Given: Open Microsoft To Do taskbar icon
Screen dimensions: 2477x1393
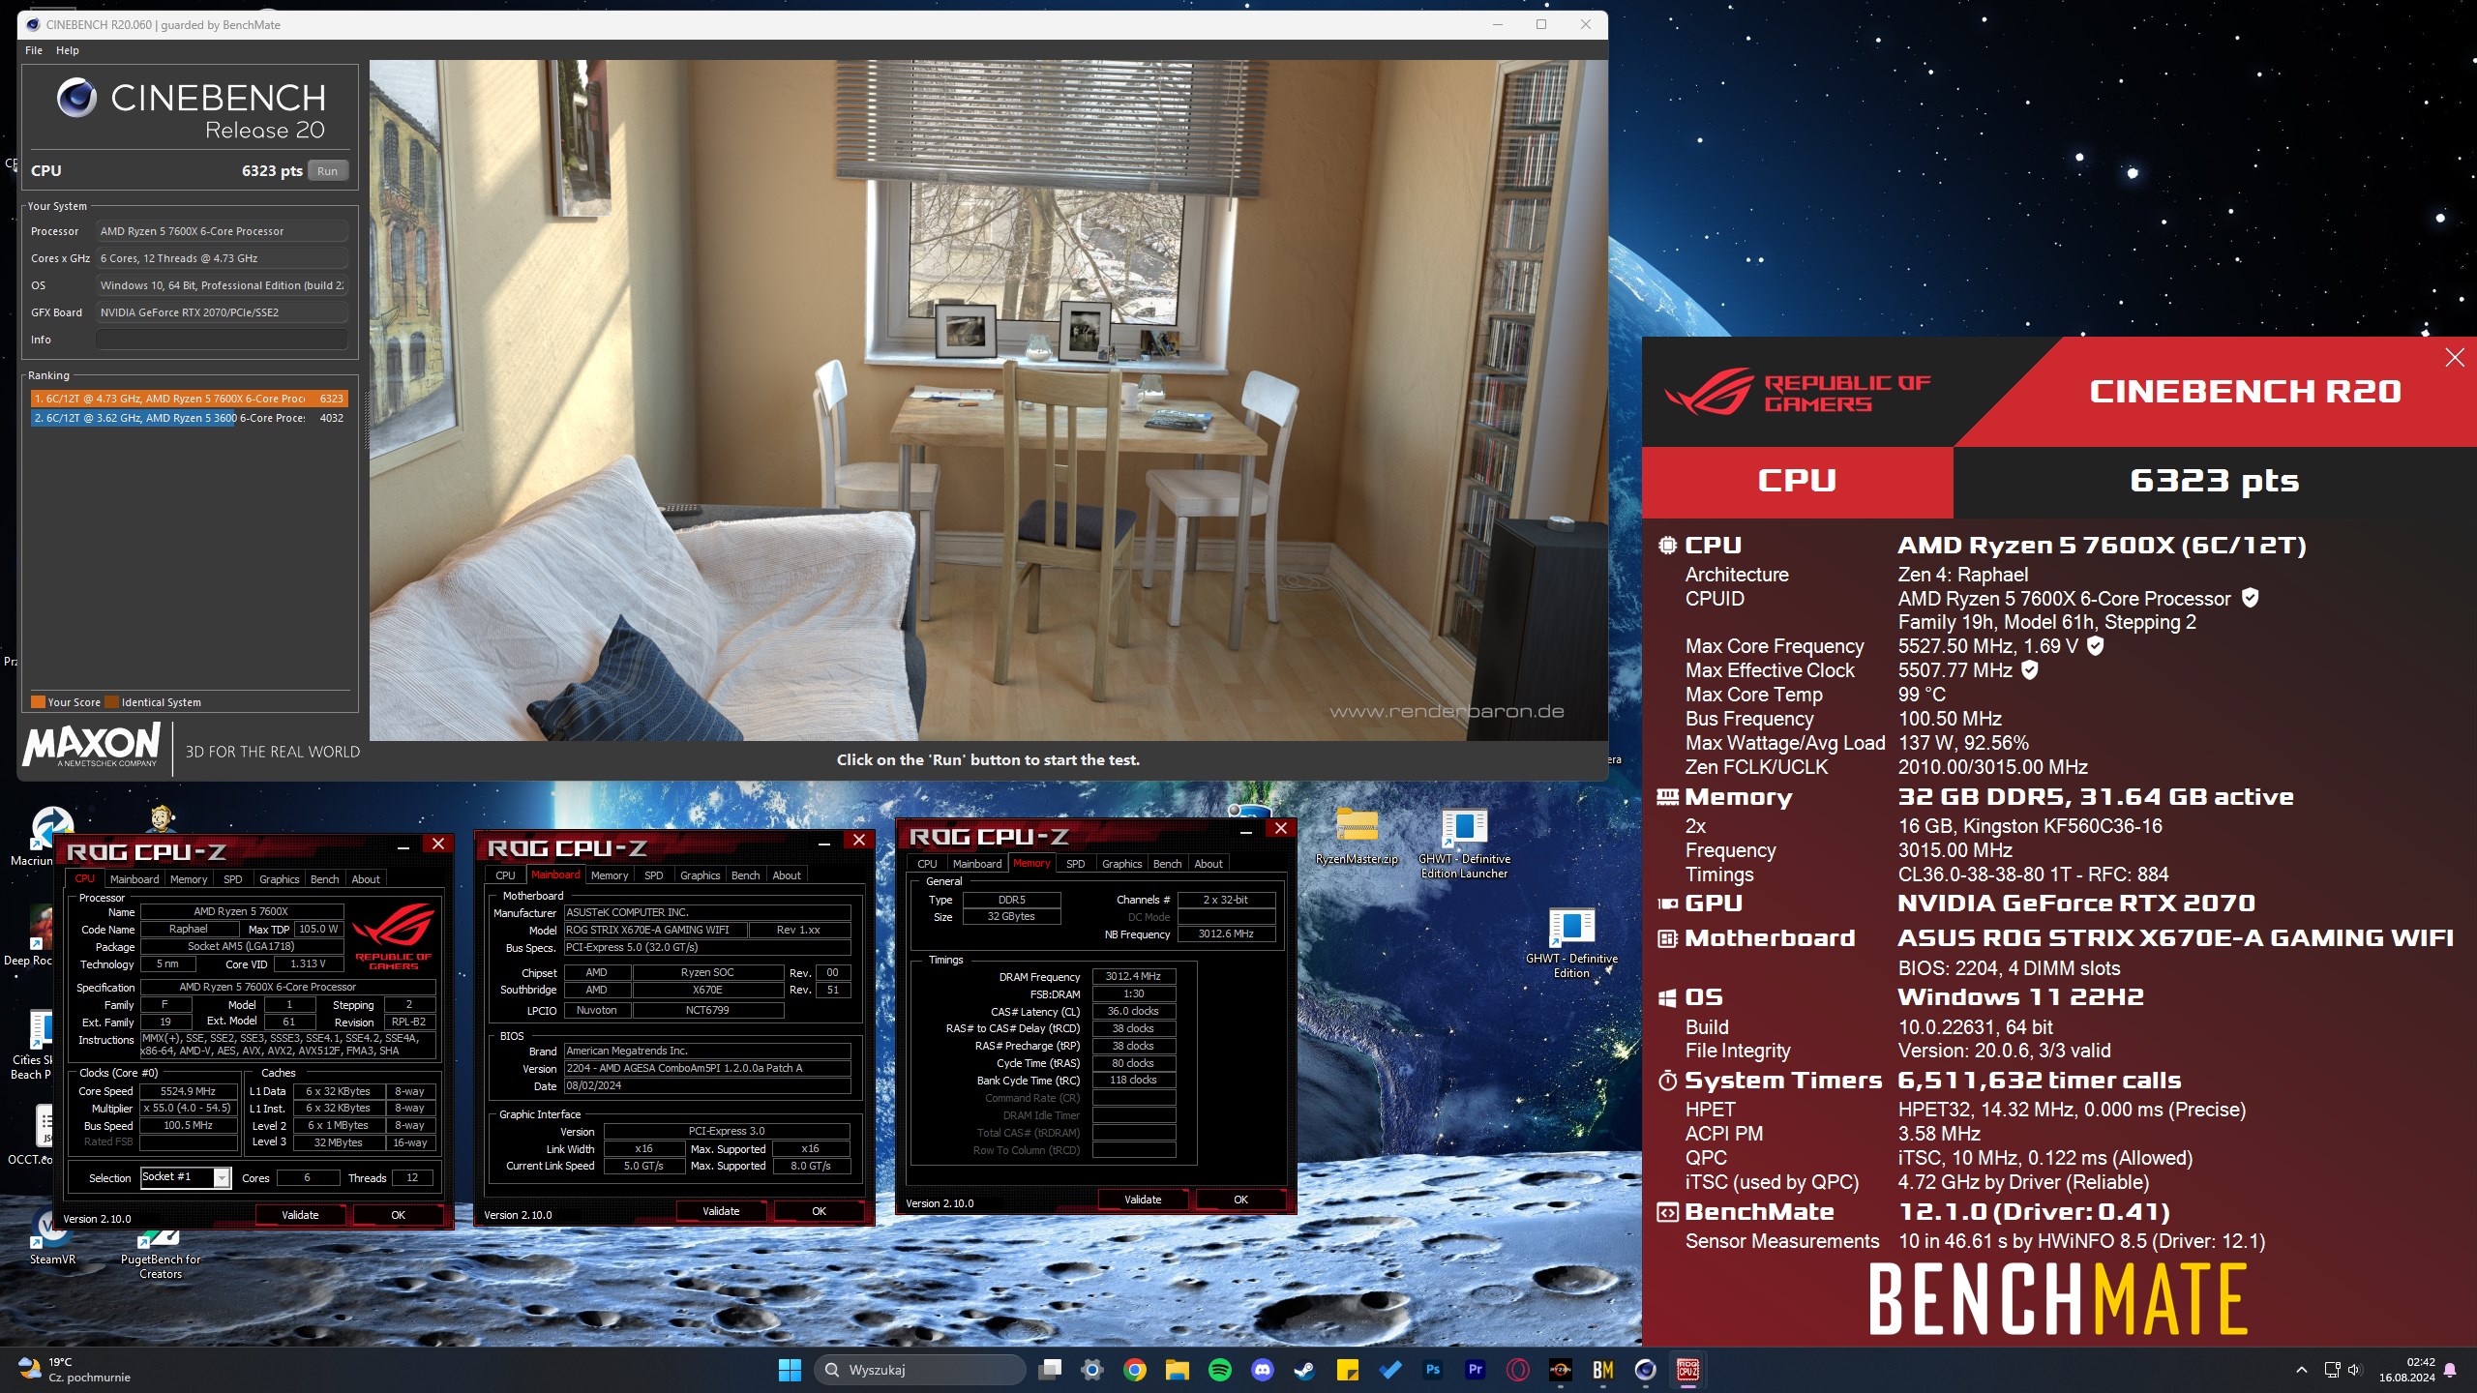Looking at the screenshot, I should pyautogui.click(x=1390, y=1370).
